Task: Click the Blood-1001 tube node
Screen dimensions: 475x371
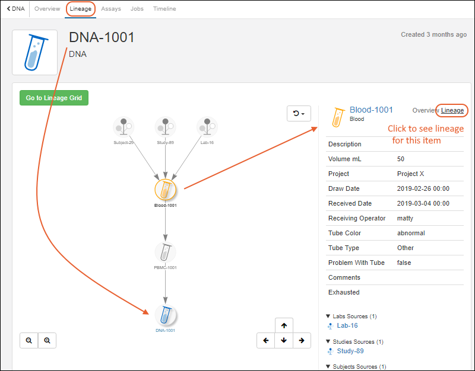Action: (x=166, y=190)
